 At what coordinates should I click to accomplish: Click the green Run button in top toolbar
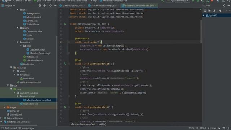pos(193,1)
